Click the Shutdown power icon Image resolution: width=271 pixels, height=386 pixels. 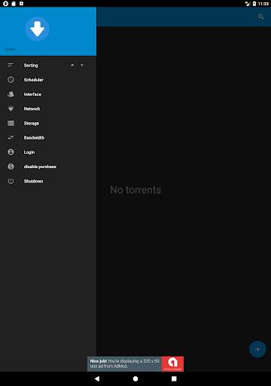[11, 181]
